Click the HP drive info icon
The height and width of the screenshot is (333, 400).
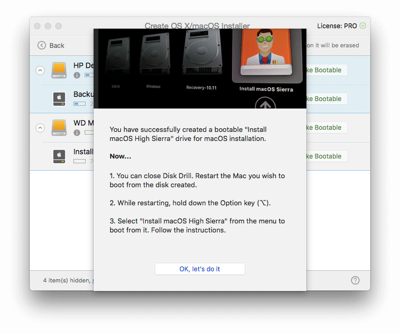pyautogui.click(x=77, y=76)
